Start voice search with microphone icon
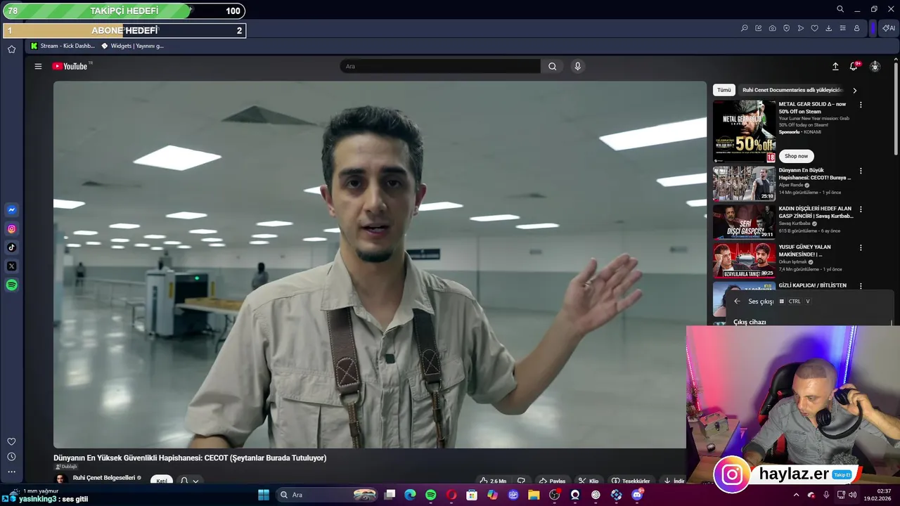The image size is (900, 506). [577, 66]
